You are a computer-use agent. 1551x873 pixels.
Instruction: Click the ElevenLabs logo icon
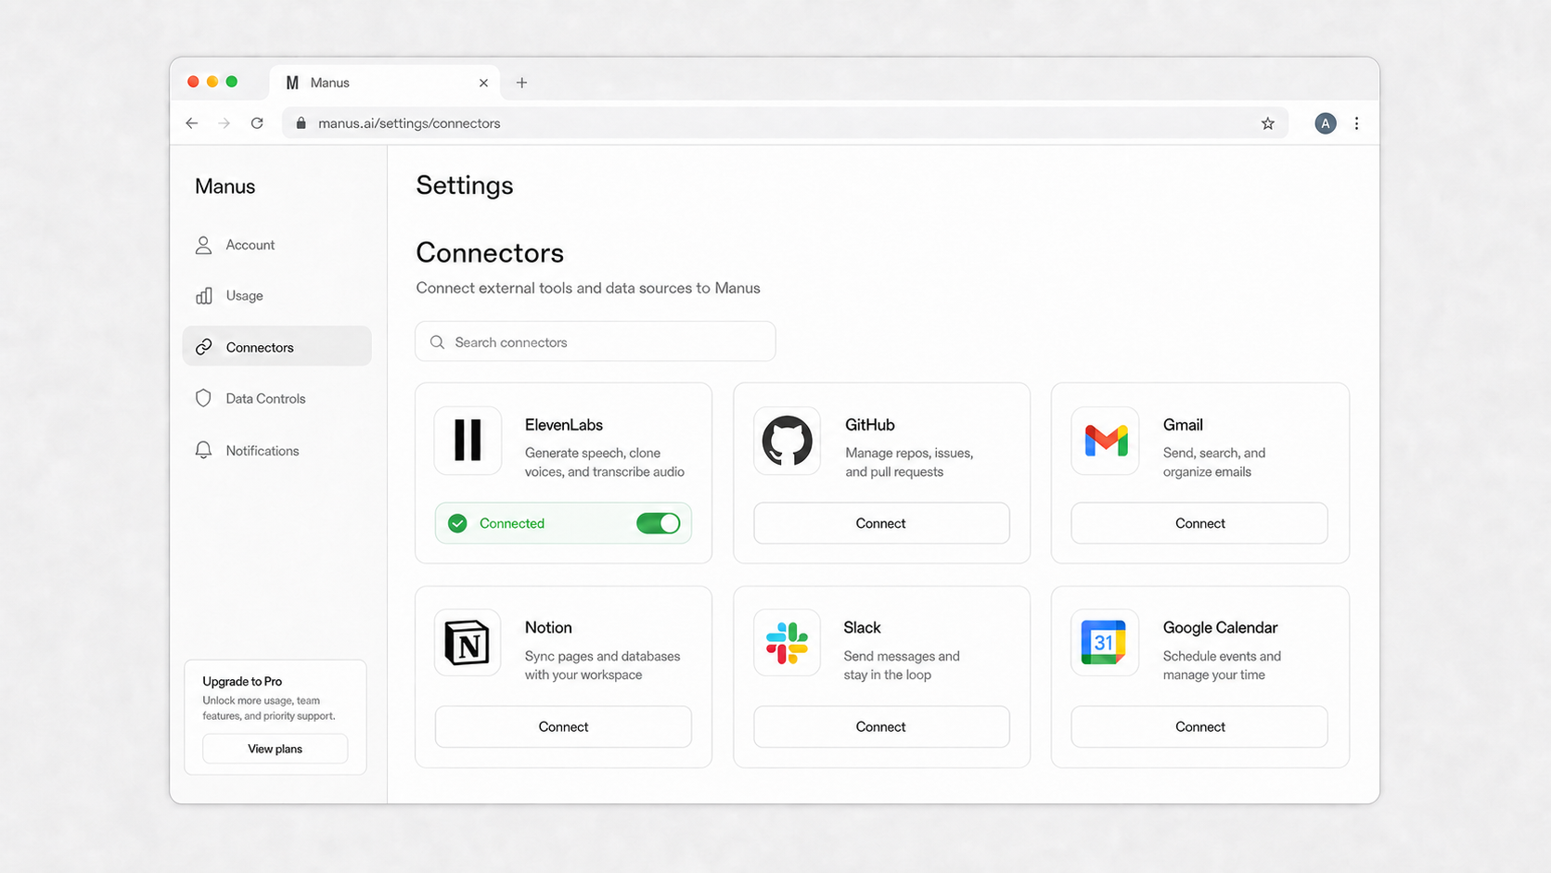pos(468,441)
